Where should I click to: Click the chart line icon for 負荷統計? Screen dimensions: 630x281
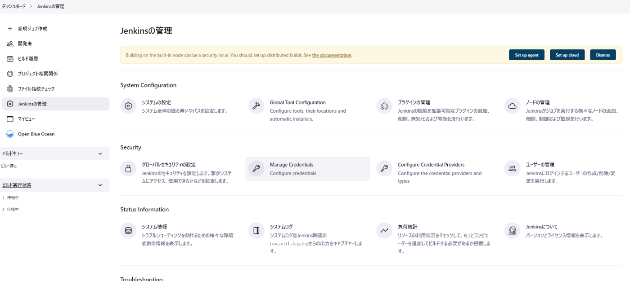point(384,231)
